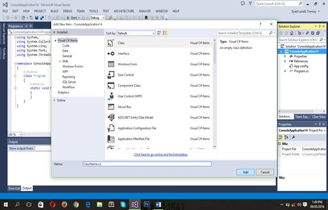Viewport: 328px width, 210px height.
Task: Select the Interface template item
Action: click(159, 53)
